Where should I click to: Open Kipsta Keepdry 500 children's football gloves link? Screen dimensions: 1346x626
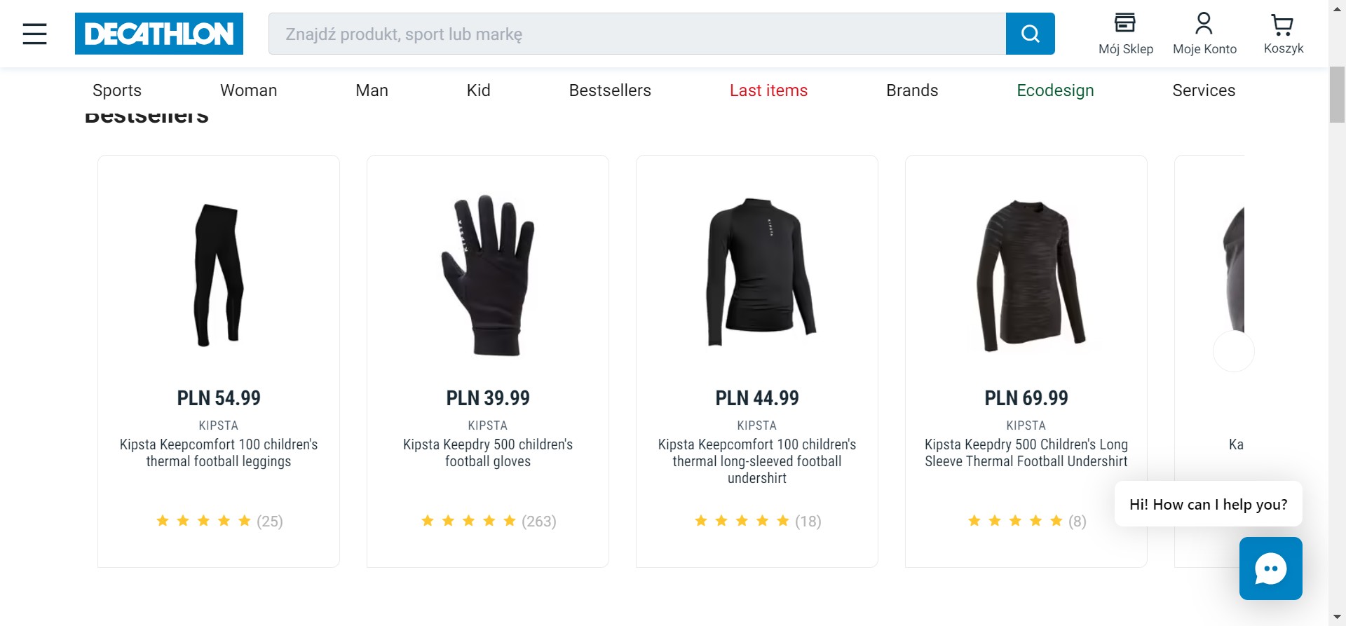point(488,453)
